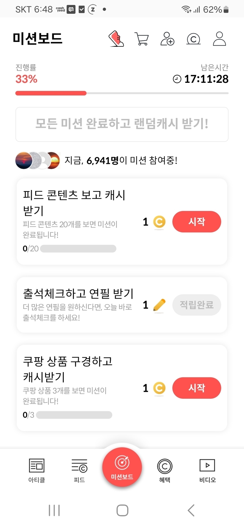Switch to the 아티클 tab
This screenshot has height=528, width=244.
(x=37, y=470)
